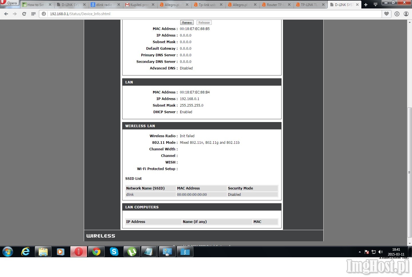Click the Renew button
This screenshot has width=412, height=277.
click(187, 23)
